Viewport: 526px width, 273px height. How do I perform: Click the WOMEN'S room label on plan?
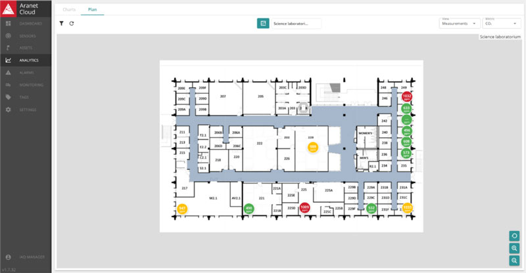click(365, 133)
